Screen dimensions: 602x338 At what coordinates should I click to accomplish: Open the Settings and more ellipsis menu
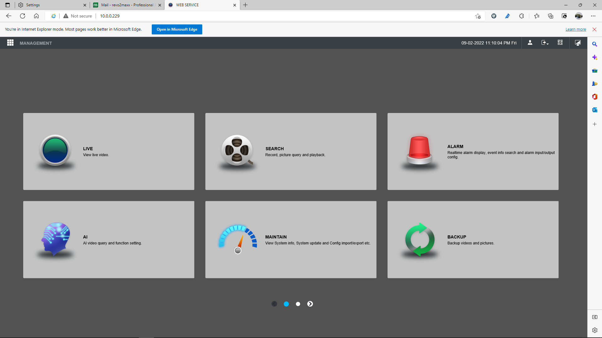(593, 16)
